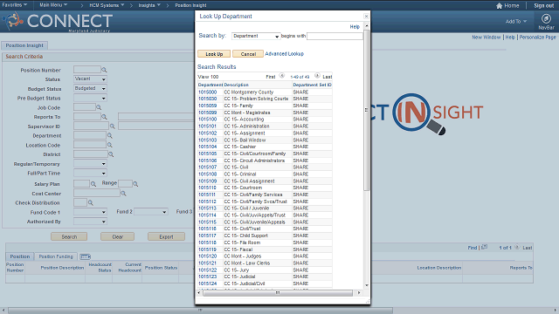Open the NavBar compass icon
The image size is (559, 314).
click(546, 18)
